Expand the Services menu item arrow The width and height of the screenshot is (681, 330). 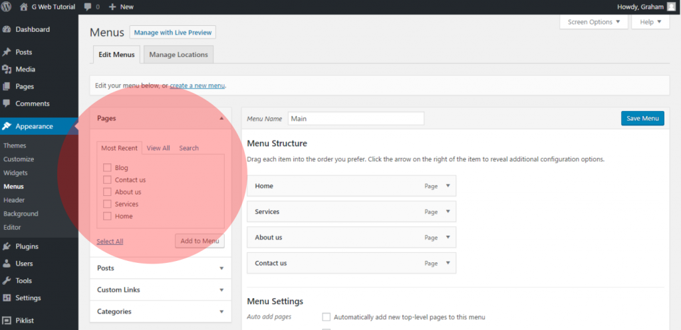click(448, 212)
